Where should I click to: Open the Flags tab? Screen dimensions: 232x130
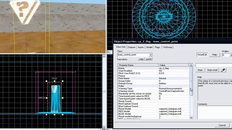pyautogui.click(x=157, y=47)
